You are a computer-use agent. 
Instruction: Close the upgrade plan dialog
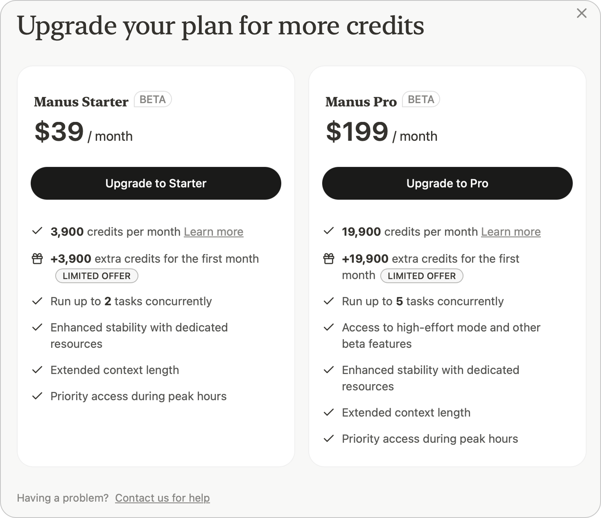click(x=581, y=14)
